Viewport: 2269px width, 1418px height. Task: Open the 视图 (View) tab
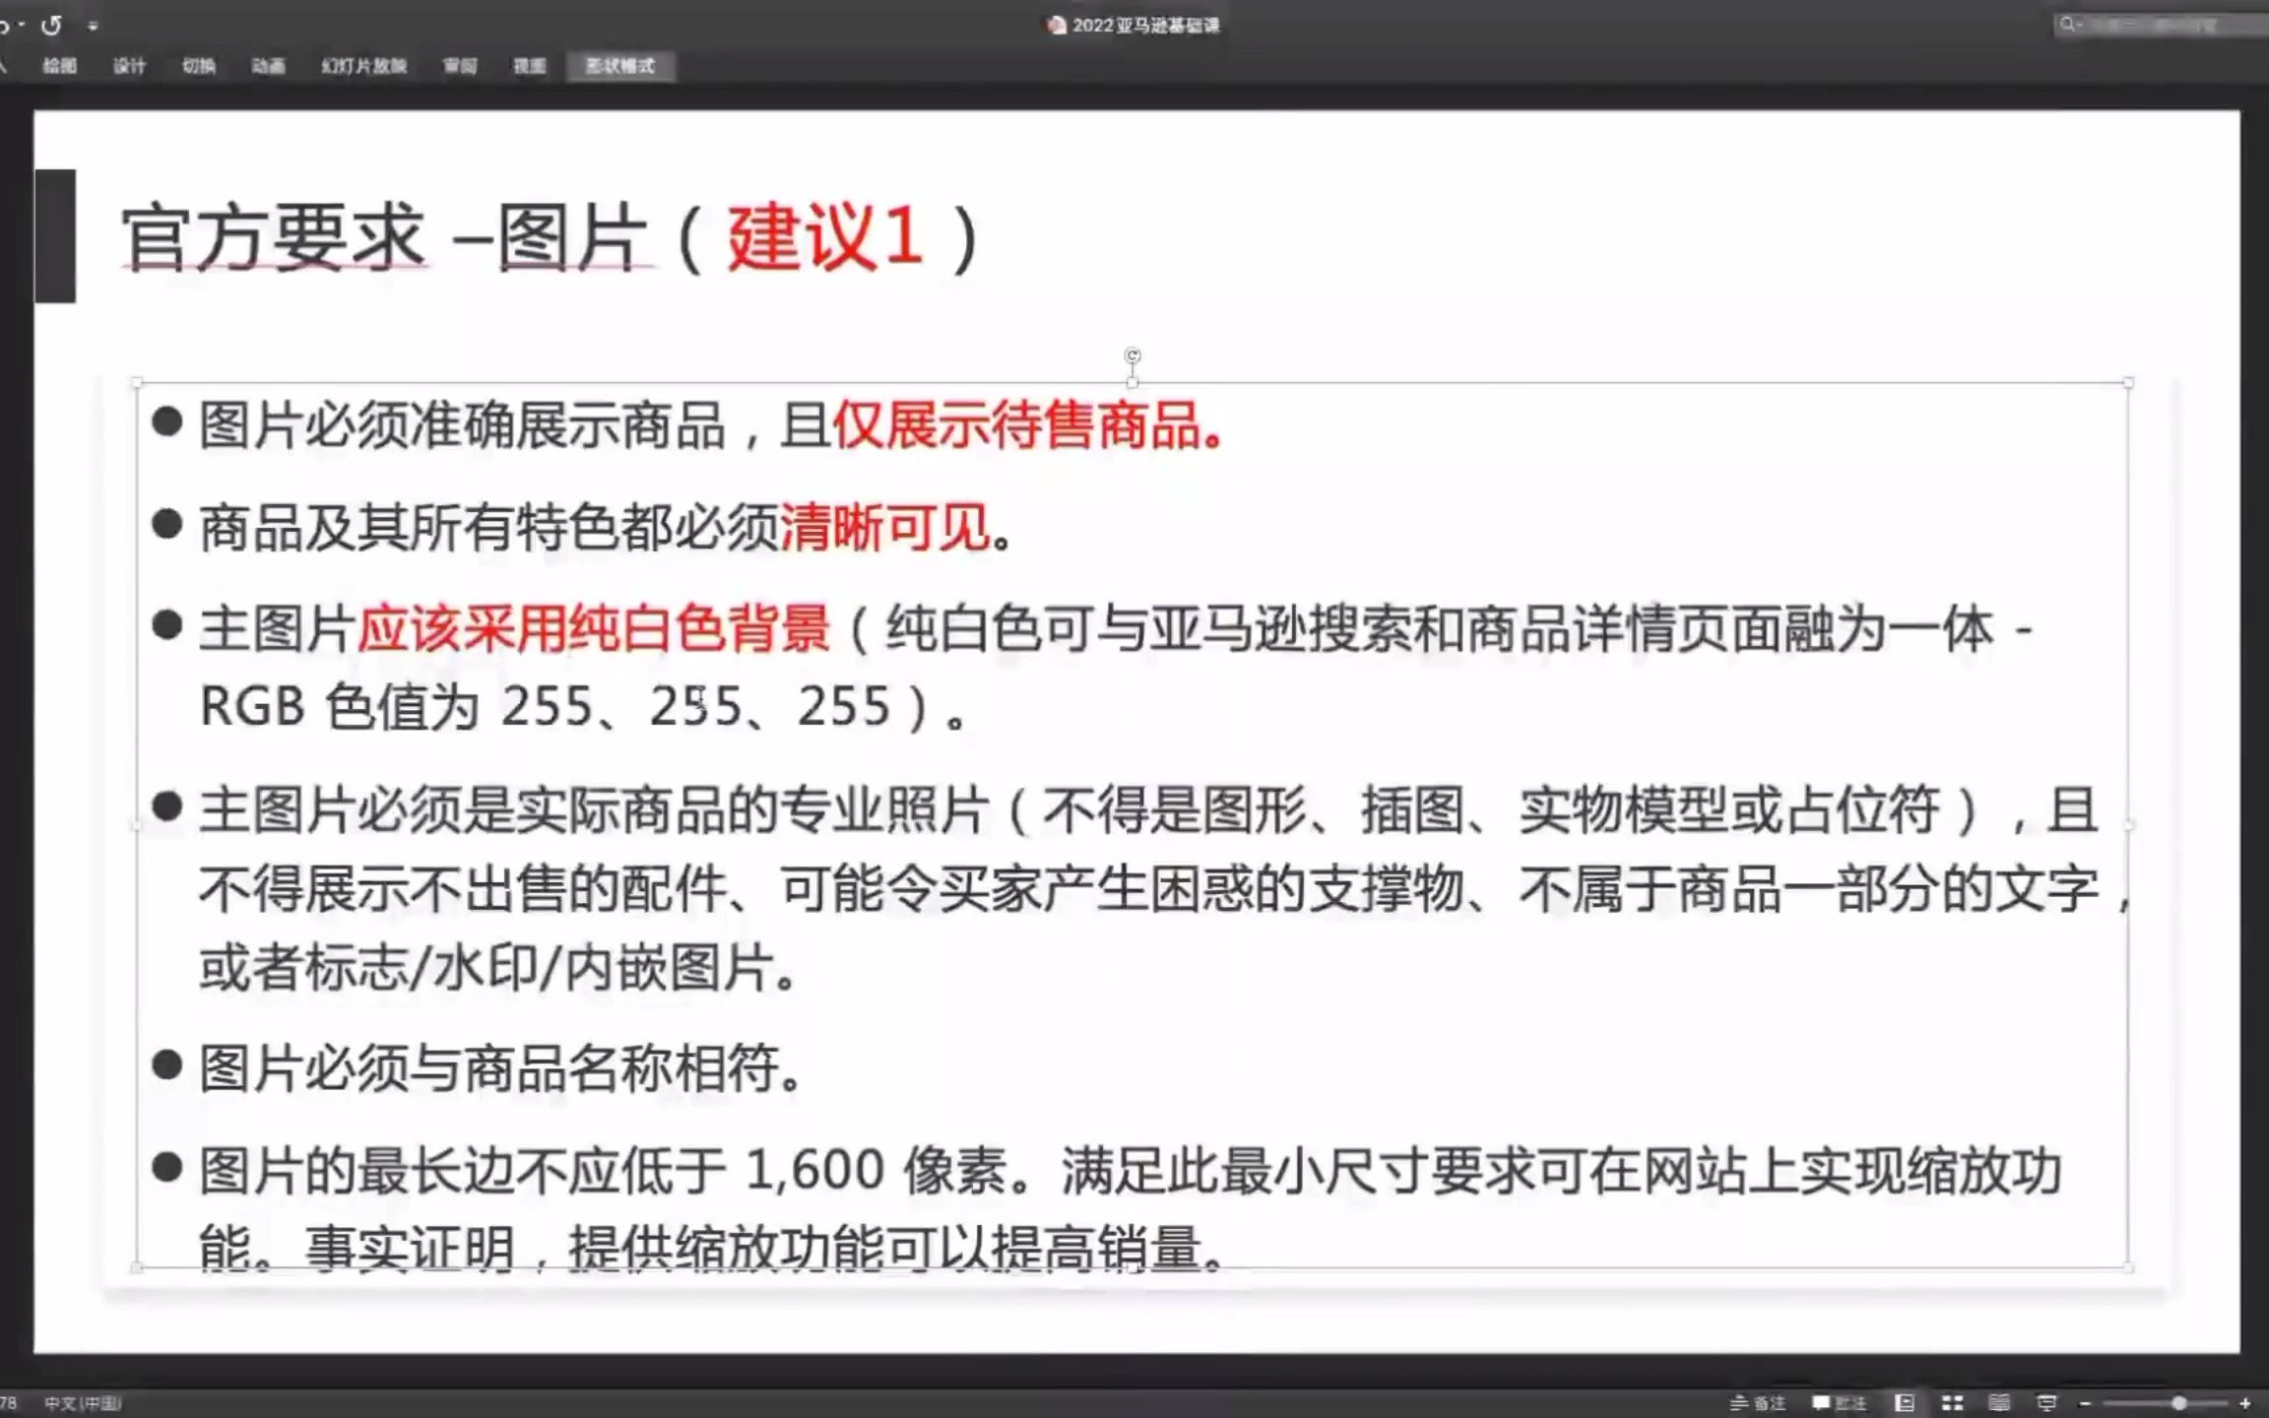click(530, 66)
